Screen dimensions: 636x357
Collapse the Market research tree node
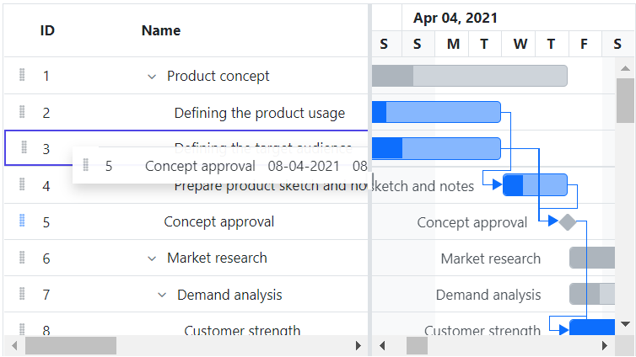tap(152, 258)
